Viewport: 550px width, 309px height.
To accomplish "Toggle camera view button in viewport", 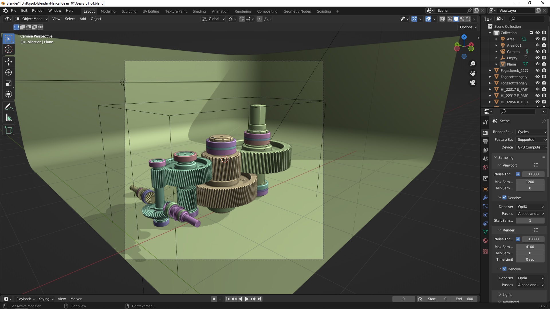I will click(x=473, y=83).
